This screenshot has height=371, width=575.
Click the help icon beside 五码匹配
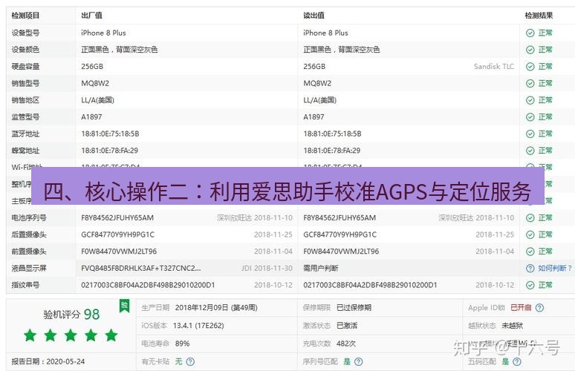(517, 362)
